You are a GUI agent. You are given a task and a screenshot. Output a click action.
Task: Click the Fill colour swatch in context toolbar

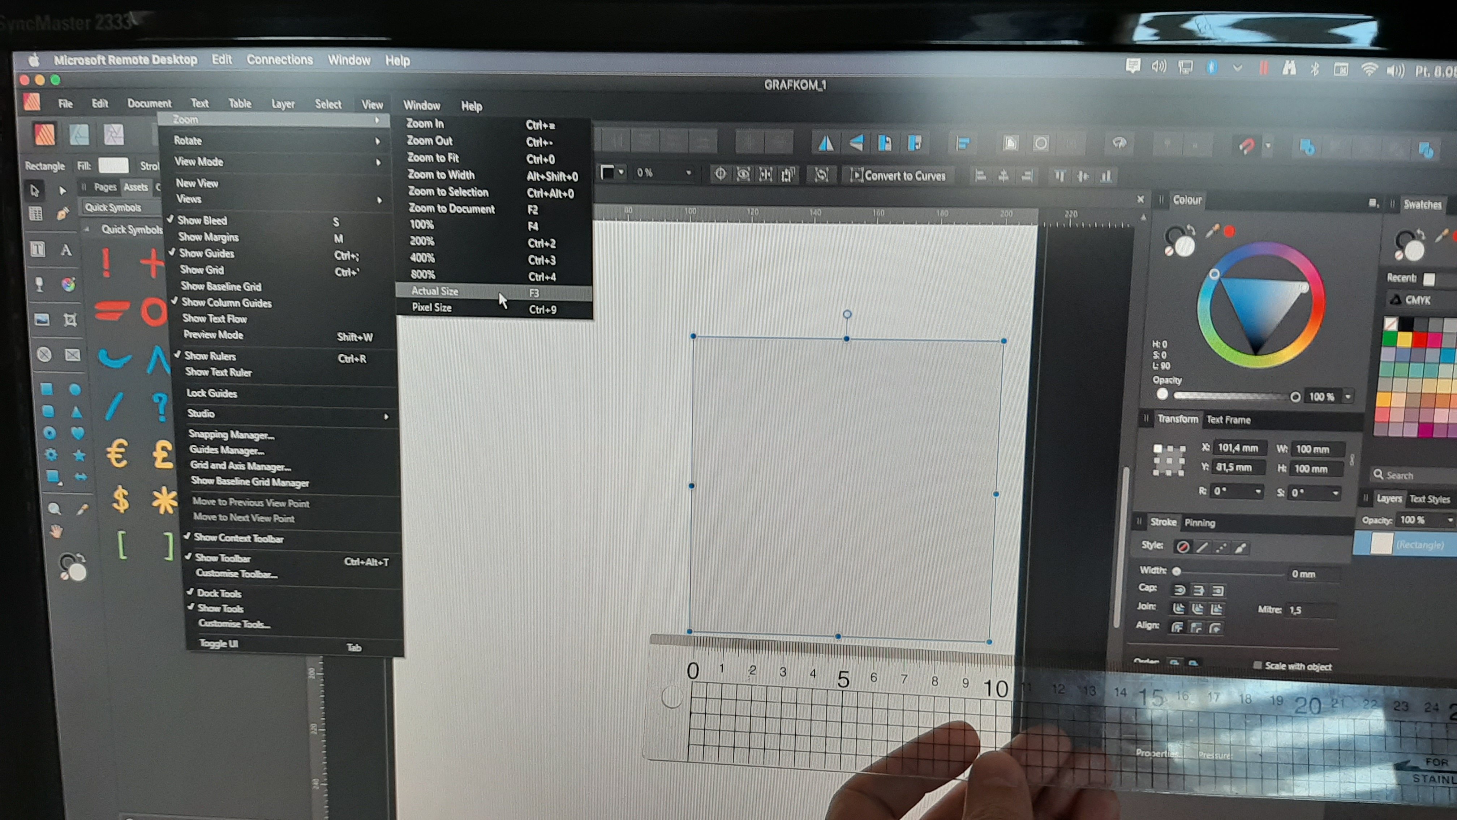[113, 165]
